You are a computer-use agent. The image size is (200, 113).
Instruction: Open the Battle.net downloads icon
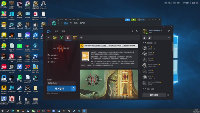pyautogui.click(x=132, y=31)
